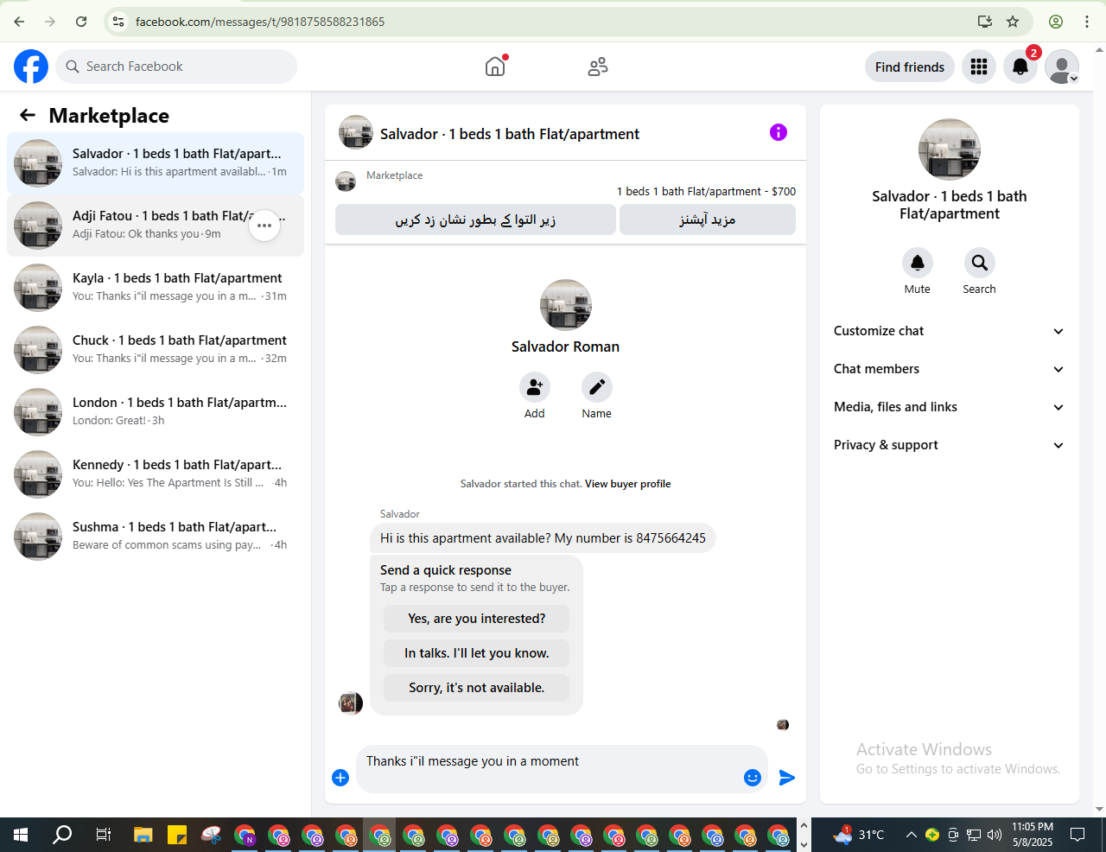Click the Facebook logo
1106x852 pixels.
[x=31, y=67]
